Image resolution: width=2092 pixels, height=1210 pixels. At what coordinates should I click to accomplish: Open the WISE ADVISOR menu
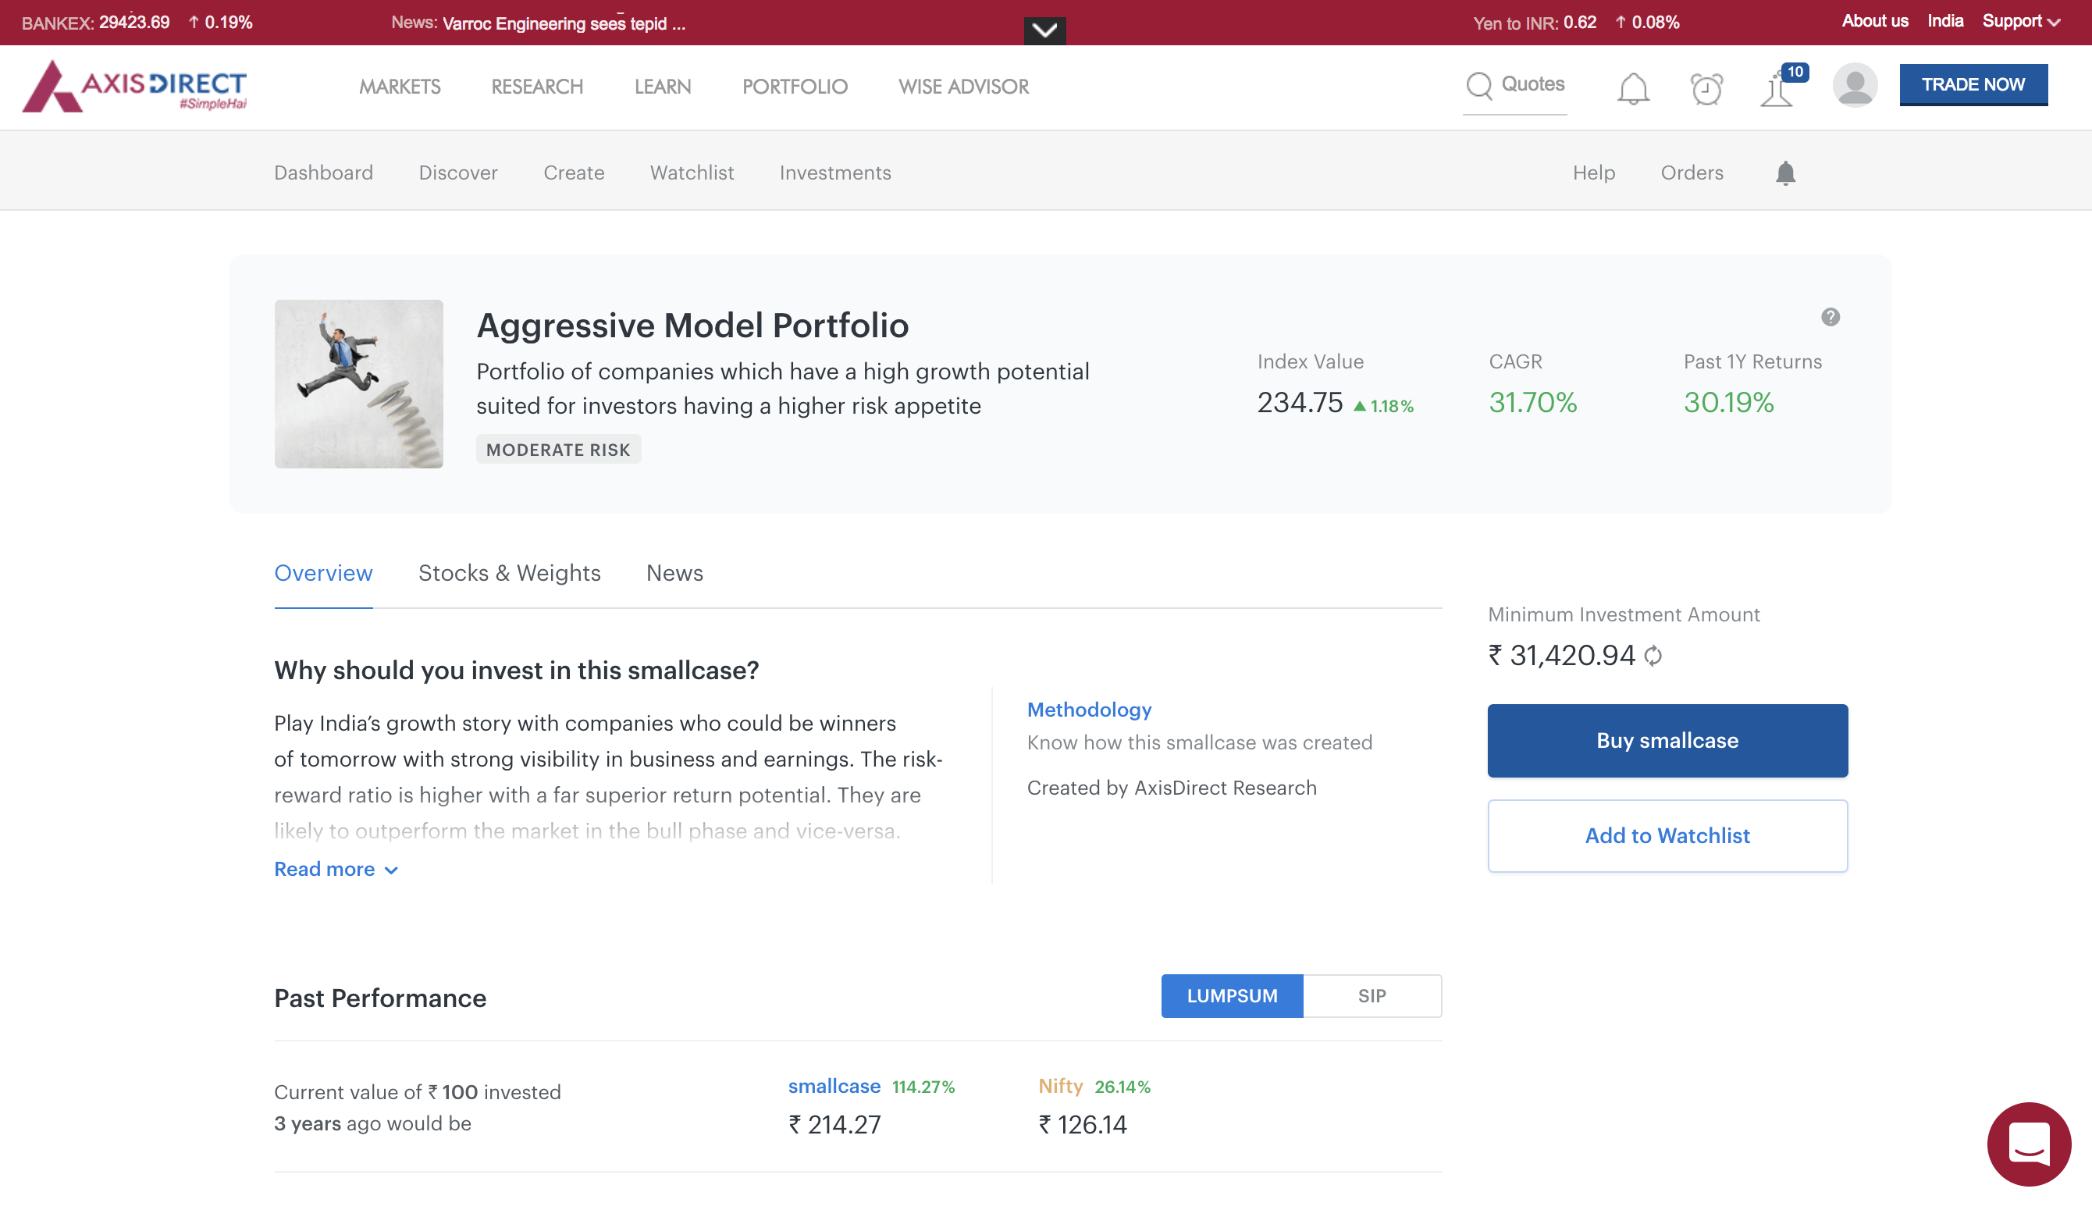click(964, 87)
